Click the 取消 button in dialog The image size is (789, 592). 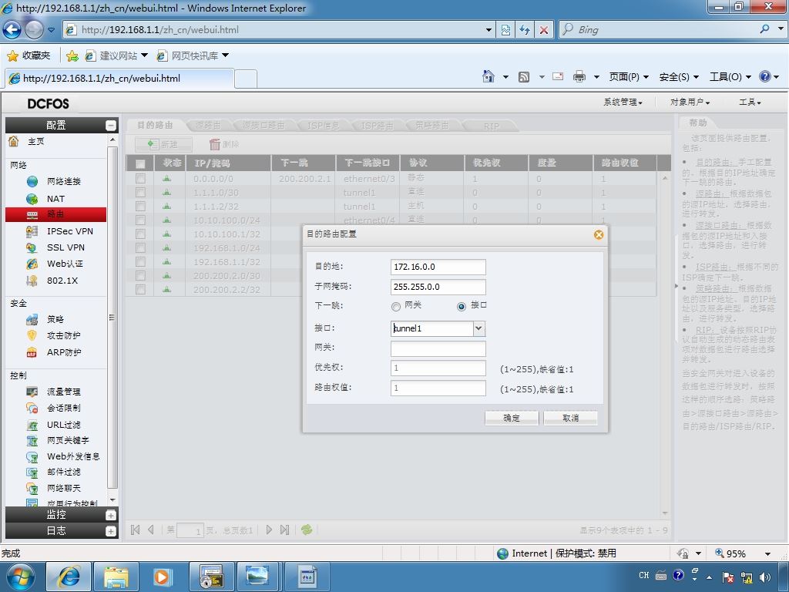(571, 418)
